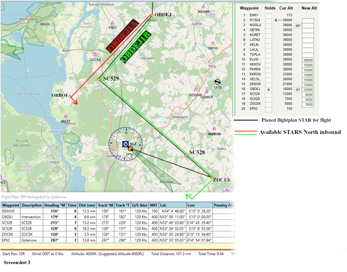The height and width of the screenshot is (272, 347).
Task: Toggle the Holds box for SC529
Action: click(x=268, y=94)
